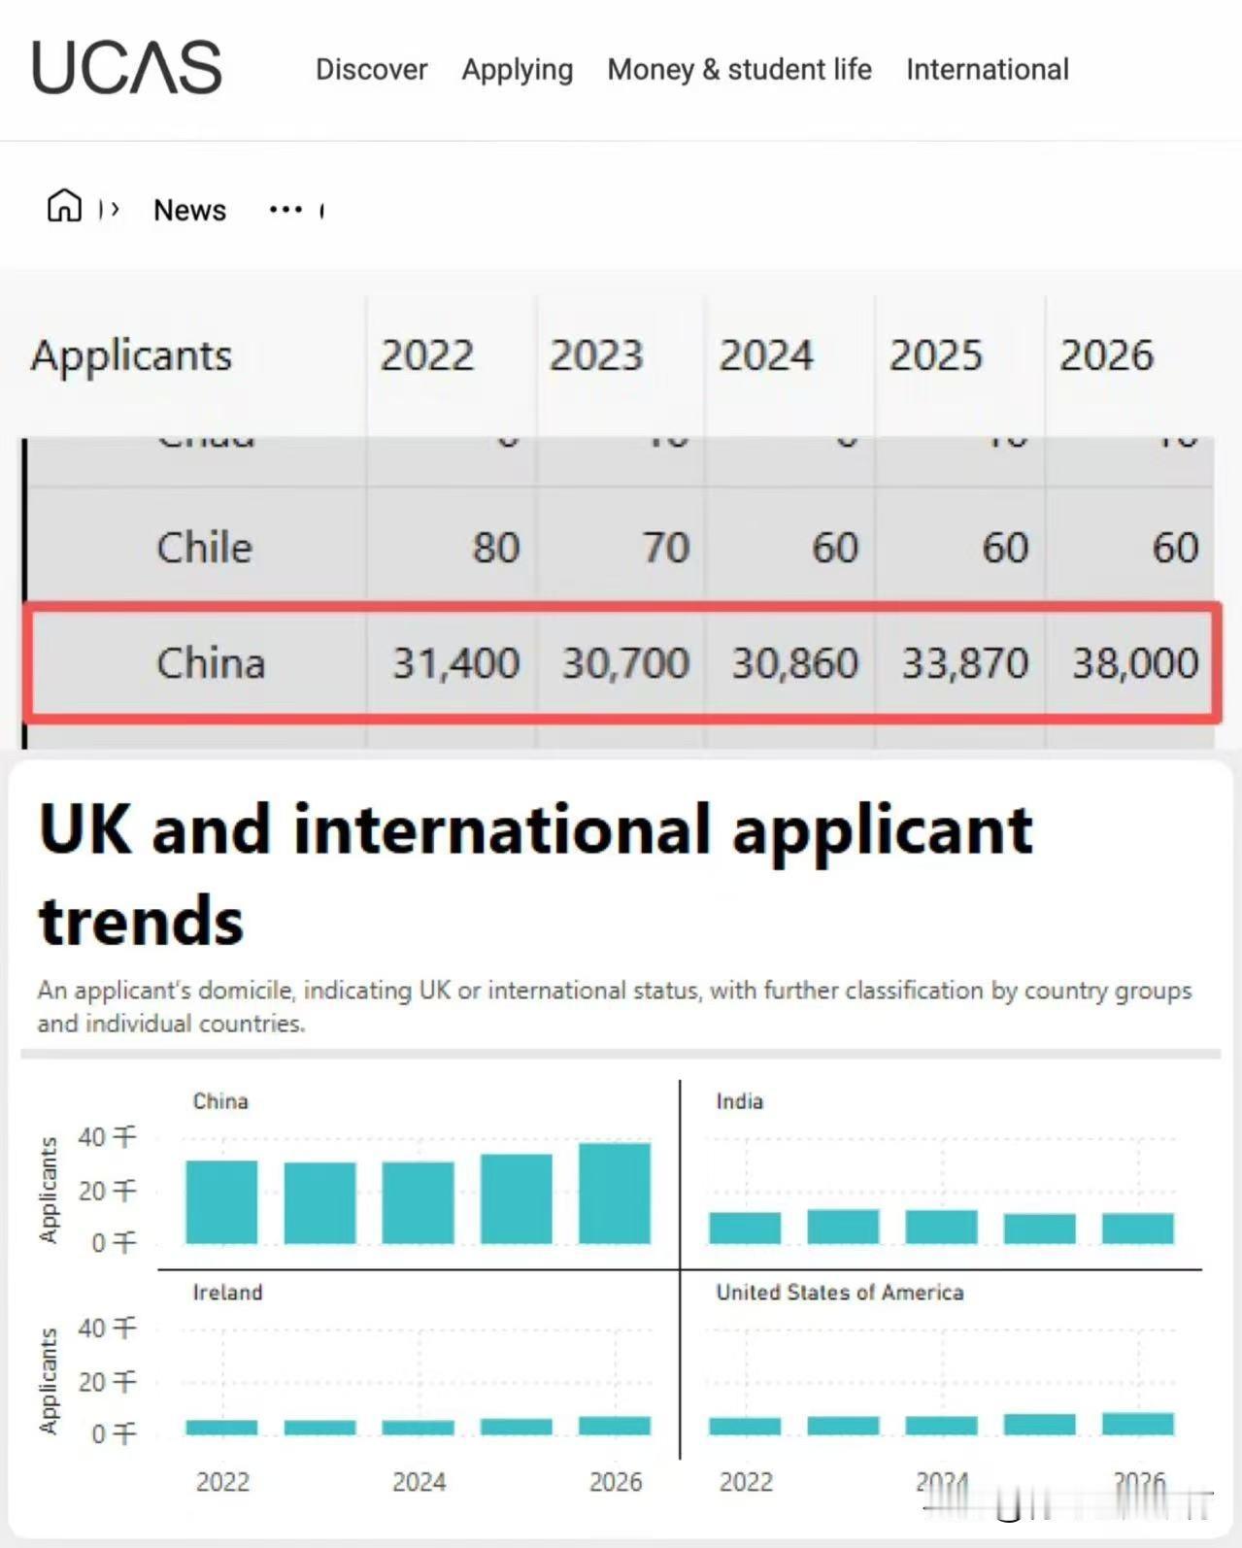Click the 2022 column header
This screenshot has width=1242, height=1548.
click(427, 355)
